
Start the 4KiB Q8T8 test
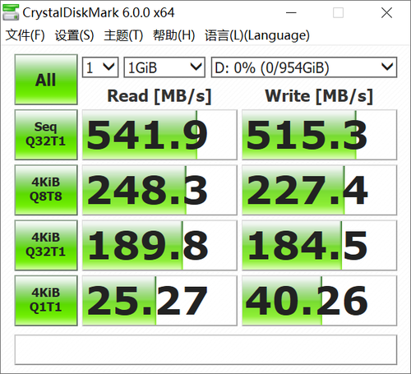point(46,190)
